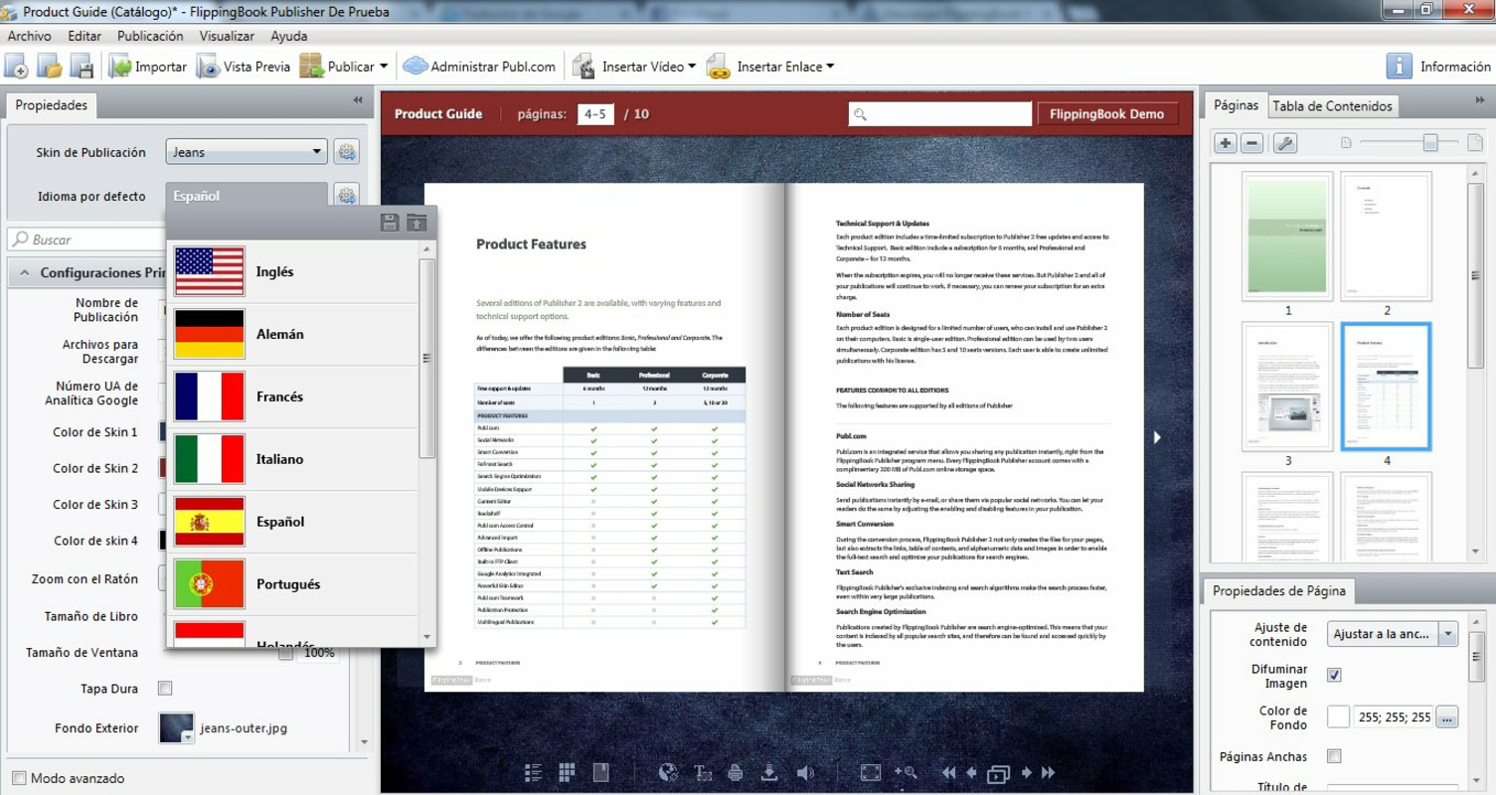Select page 3 thumbnail
This screenshot has width=1496, height=795.
(1288, 387)
